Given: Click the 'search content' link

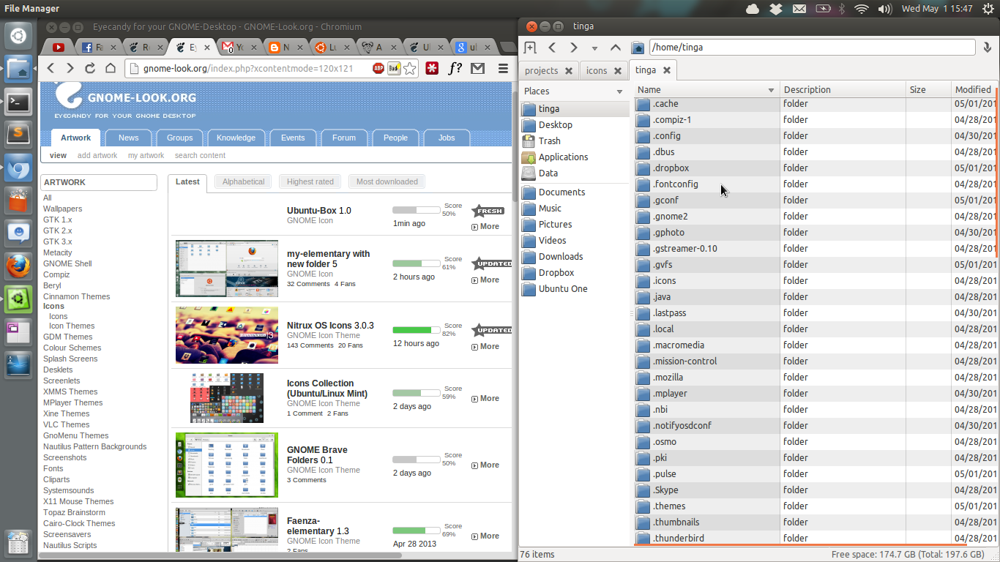Looking at the screenshot, I should (200, 155).
